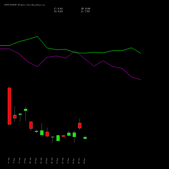The height and width of the screenshot is (169, 169).
Task: Click the 20 Aug date label
Action: pos(30,161)
